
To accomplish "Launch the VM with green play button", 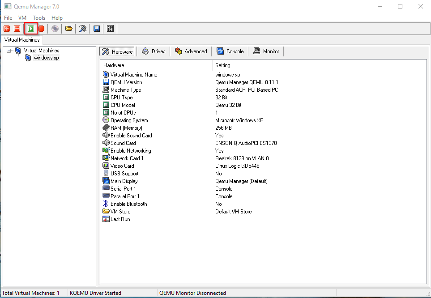I will point(31,29).
